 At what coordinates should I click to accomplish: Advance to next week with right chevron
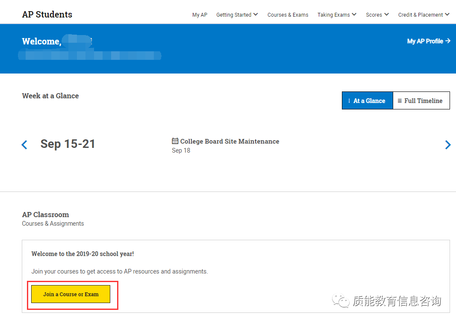448,144
